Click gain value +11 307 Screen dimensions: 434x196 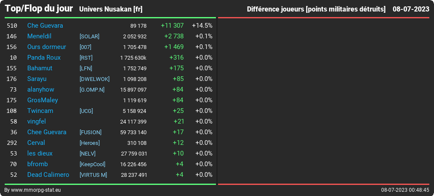click(172, 26)
